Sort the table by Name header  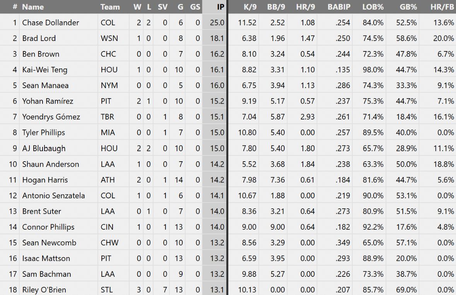(33, 7)
